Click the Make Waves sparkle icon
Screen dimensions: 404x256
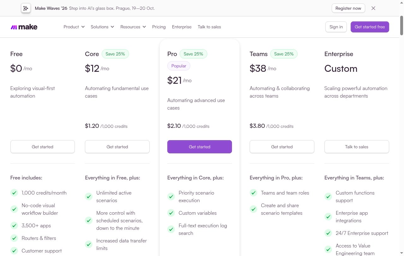point(26,8)
